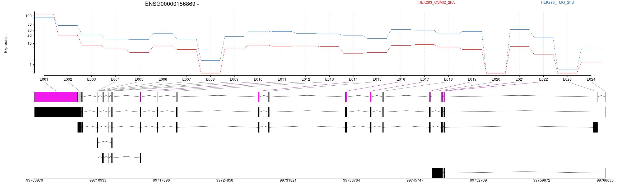
Task: Click exon label E004
Action: 115,79
